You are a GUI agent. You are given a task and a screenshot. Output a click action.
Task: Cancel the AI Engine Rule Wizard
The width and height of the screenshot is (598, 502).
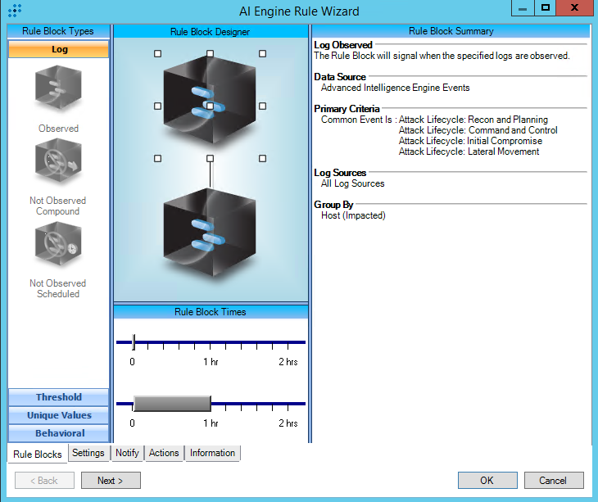click(553, 481)
